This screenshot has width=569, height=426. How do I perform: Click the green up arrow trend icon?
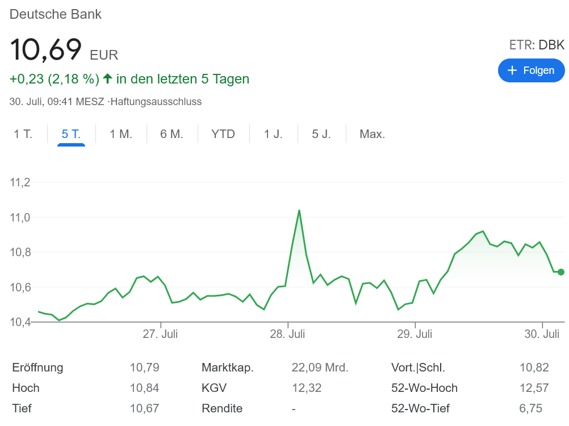point(107,78)
